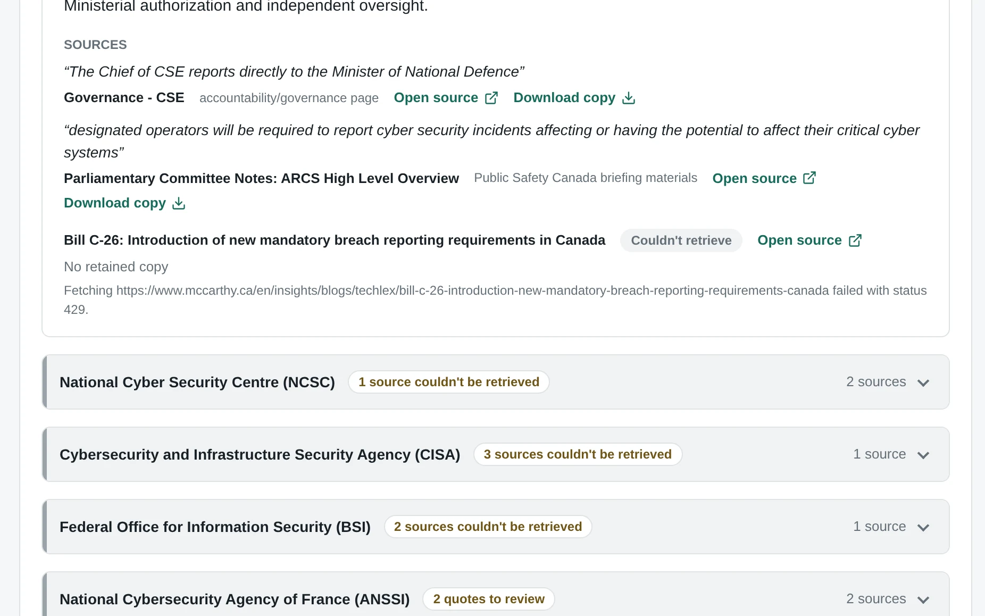Select "Governance - CSE" source title

click(x=124, y=98)
